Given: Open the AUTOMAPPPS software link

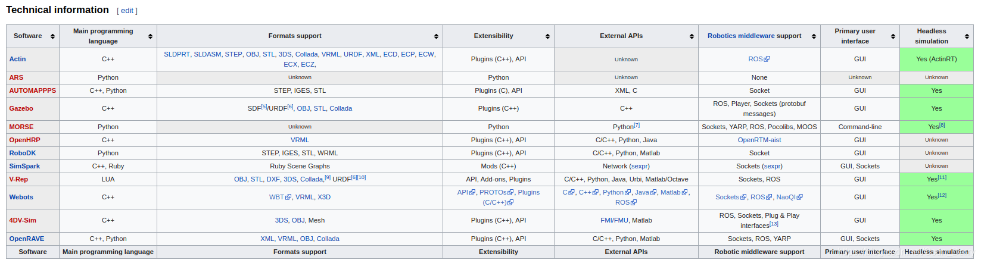Looking at the screenshot, I should coord(33,90).
